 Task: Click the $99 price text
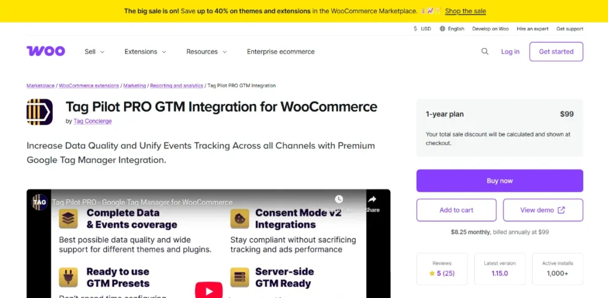coord(566,114)
